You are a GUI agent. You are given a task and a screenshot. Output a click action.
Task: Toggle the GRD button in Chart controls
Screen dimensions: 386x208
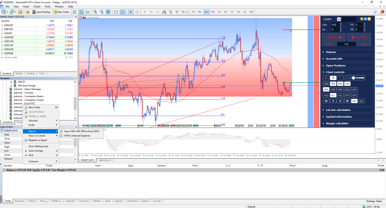point(326,84)
